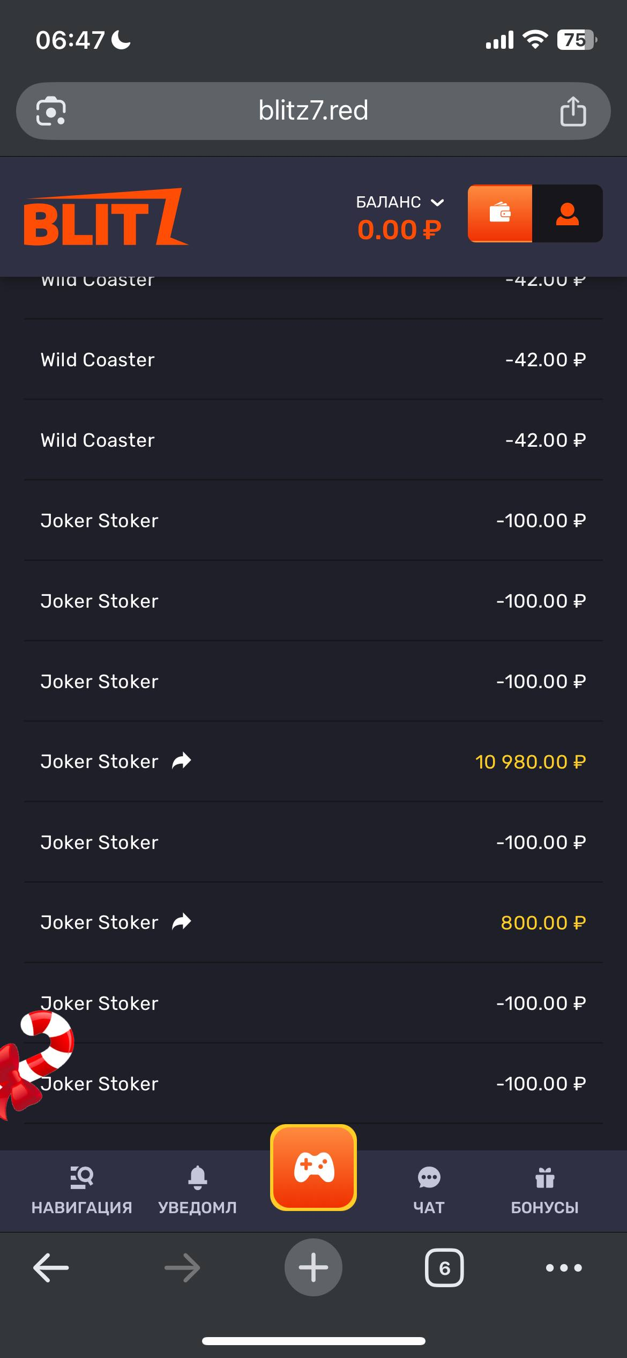Open the БОНУСЫ tab

coord(544,1191)
